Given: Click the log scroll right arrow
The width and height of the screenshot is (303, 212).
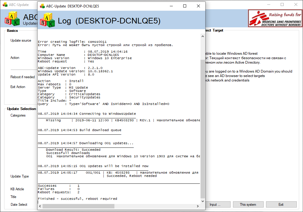Looking at the screenshot, I should pyautogui.click(x=198, y=206).
